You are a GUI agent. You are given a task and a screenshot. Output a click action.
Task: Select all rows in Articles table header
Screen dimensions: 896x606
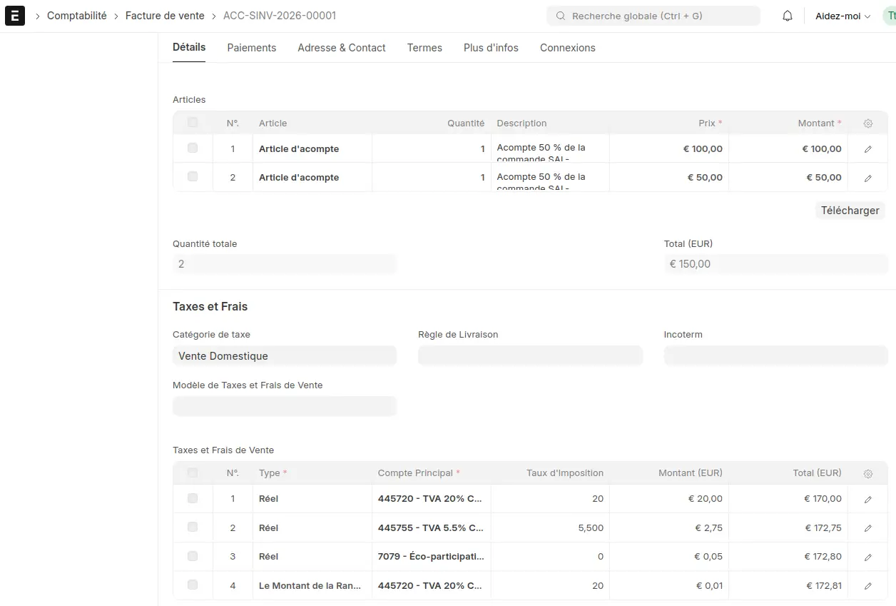(193, 122)
